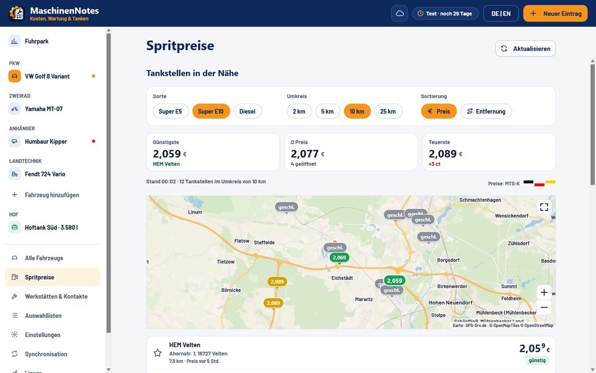Select fuel type Diesel

(248, 111)
